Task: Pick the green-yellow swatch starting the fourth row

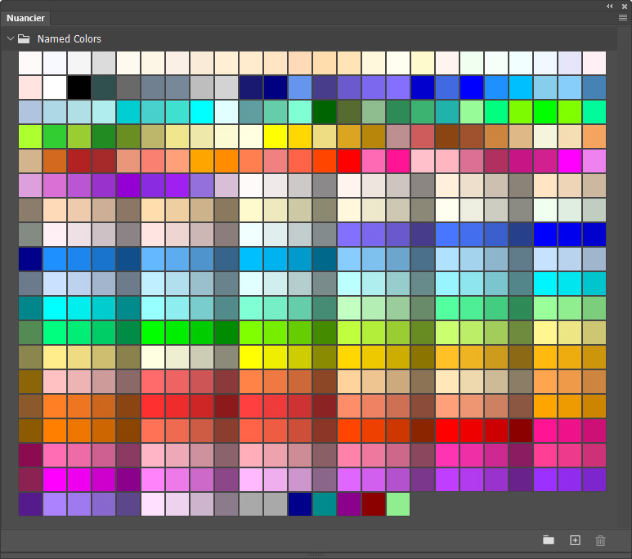Action: [29, 136]
